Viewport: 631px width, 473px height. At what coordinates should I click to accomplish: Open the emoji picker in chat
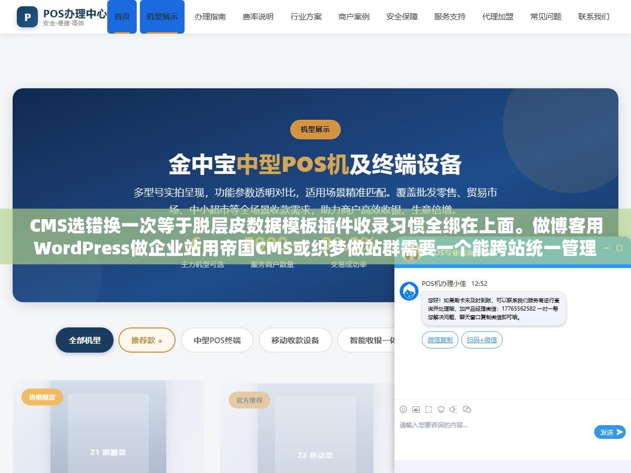tap(403, 409)
